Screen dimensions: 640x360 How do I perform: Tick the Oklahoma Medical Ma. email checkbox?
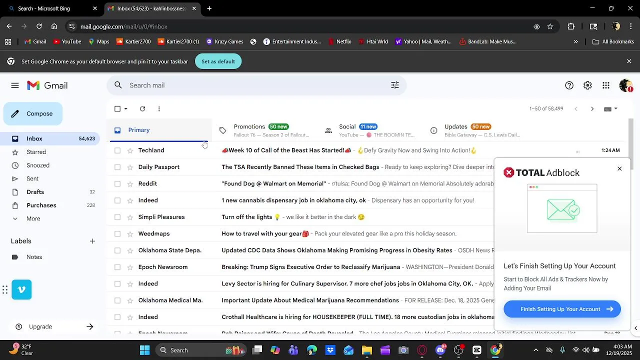[x=117, y=300]
